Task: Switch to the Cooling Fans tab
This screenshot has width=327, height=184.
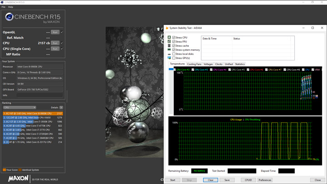Action: click(194, 64)
